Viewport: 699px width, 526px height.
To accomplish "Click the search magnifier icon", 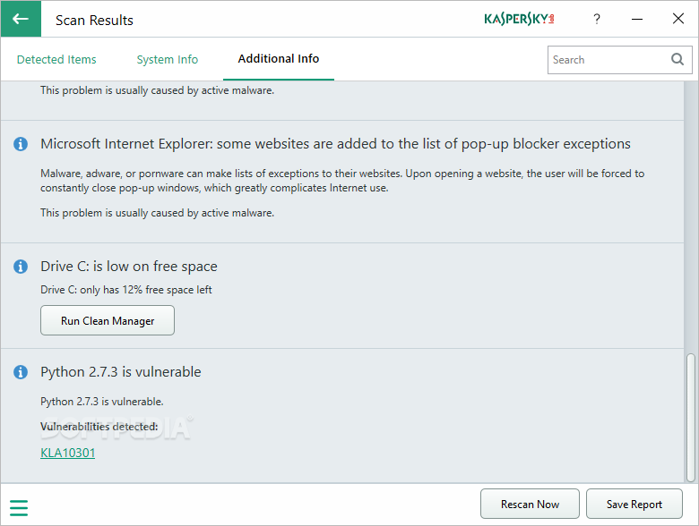I will 677,59.
